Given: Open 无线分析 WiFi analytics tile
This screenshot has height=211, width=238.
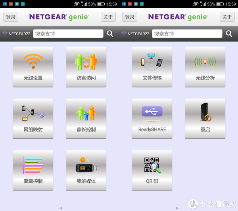Looking at the screenshot, I should pos(205,67).
